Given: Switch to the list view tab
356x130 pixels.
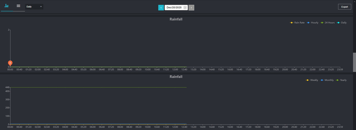Looking at the screenshot, I should click(x=18, y=6).
